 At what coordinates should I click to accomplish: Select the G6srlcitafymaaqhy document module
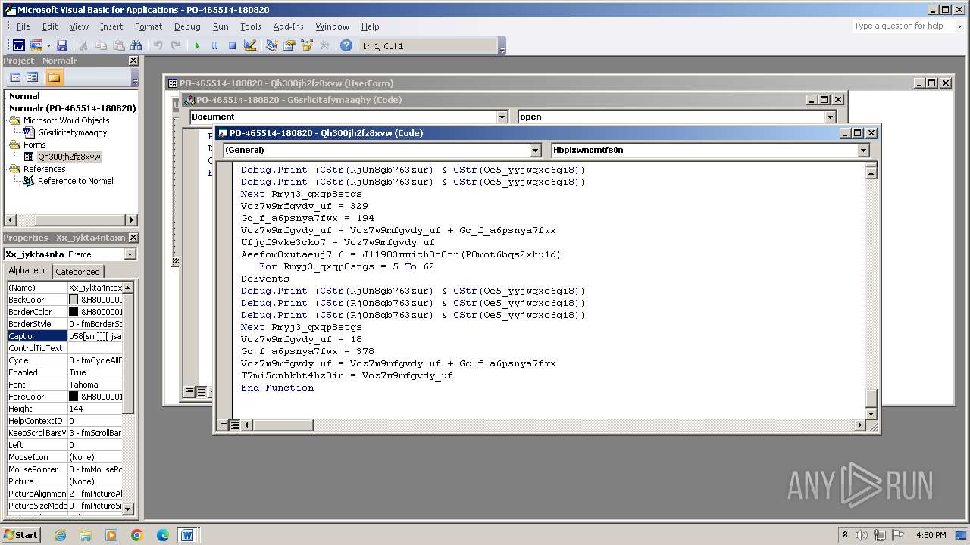pyautogui.click(x=73, y=132)
